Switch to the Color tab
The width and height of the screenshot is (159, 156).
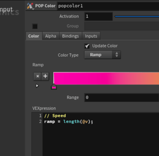[34, 36]
